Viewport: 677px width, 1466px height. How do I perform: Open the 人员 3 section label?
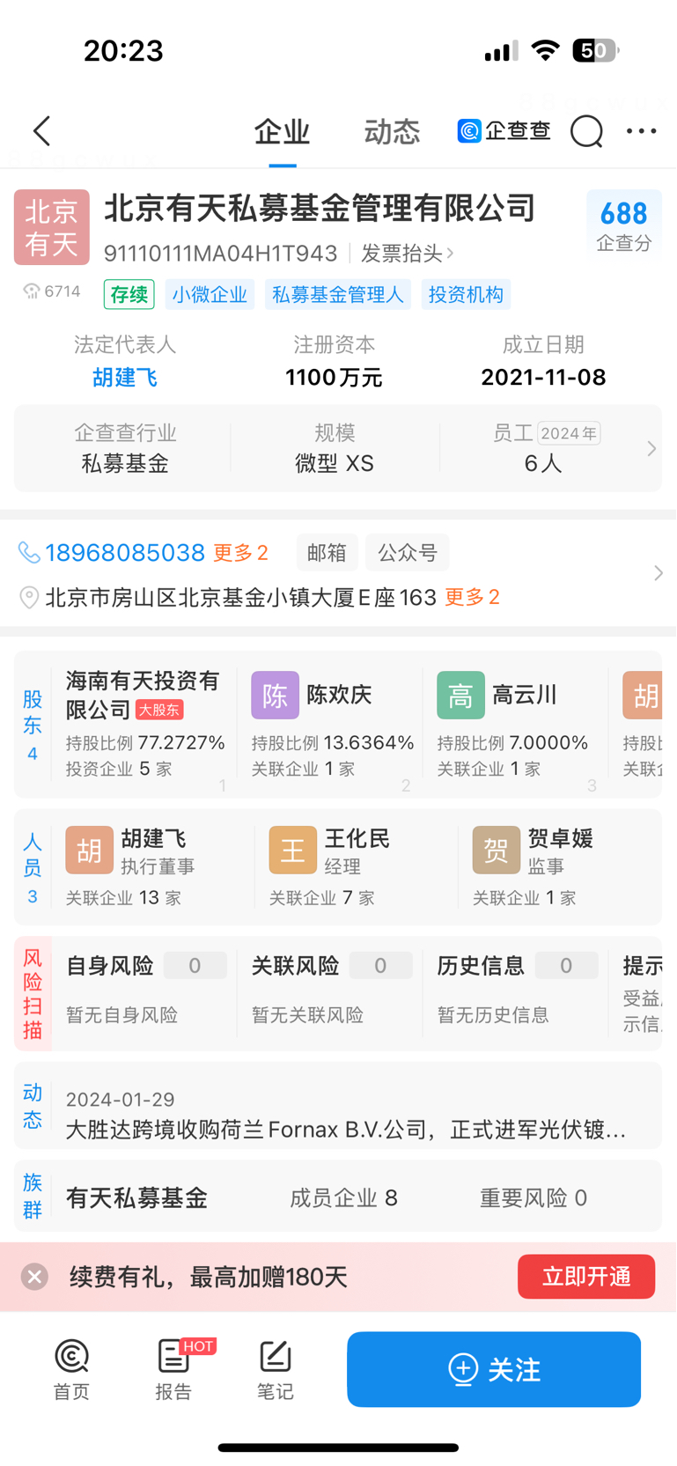point(33,868)
